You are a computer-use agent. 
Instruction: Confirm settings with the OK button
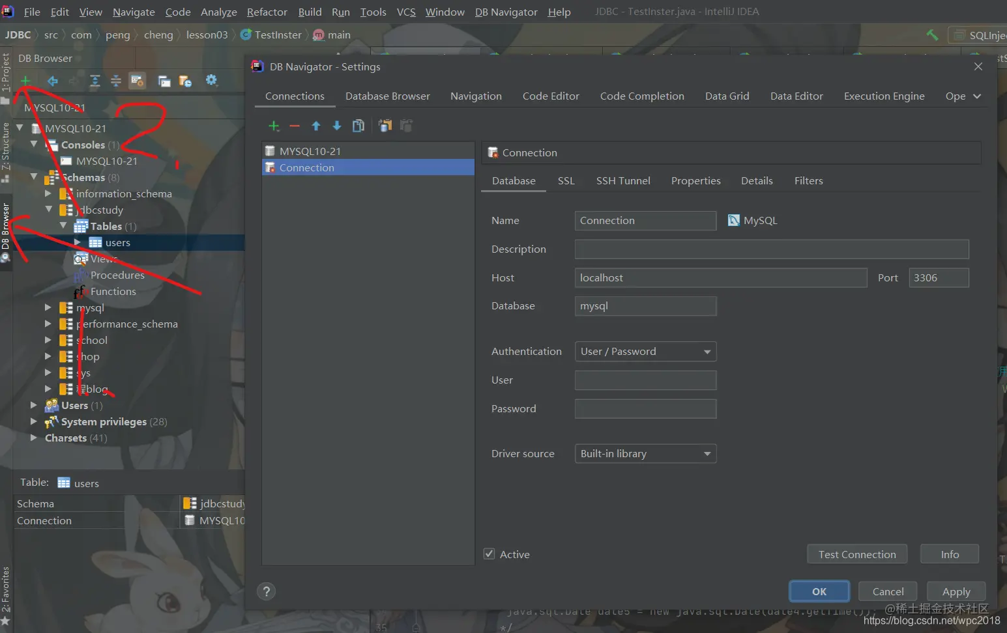coord(819,591)
